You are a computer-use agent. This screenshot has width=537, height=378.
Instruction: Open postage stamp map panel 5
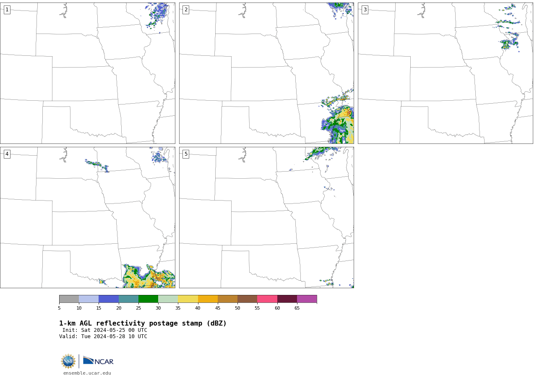pyautogui.click(x=266, y=217)
